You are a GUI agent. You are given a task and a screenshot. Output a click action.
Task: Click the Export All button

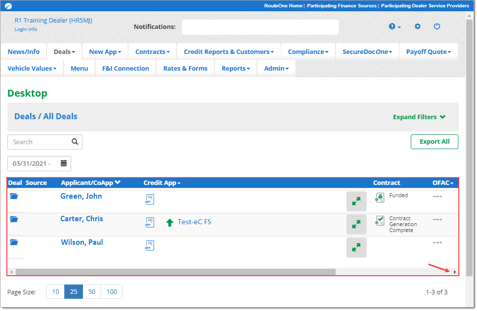pyautogui.click(x=434, y=142)
